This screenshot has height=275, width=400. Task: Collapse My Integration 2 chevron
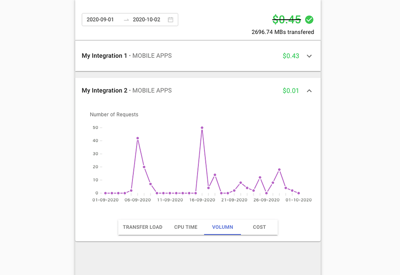coord(309,91)
